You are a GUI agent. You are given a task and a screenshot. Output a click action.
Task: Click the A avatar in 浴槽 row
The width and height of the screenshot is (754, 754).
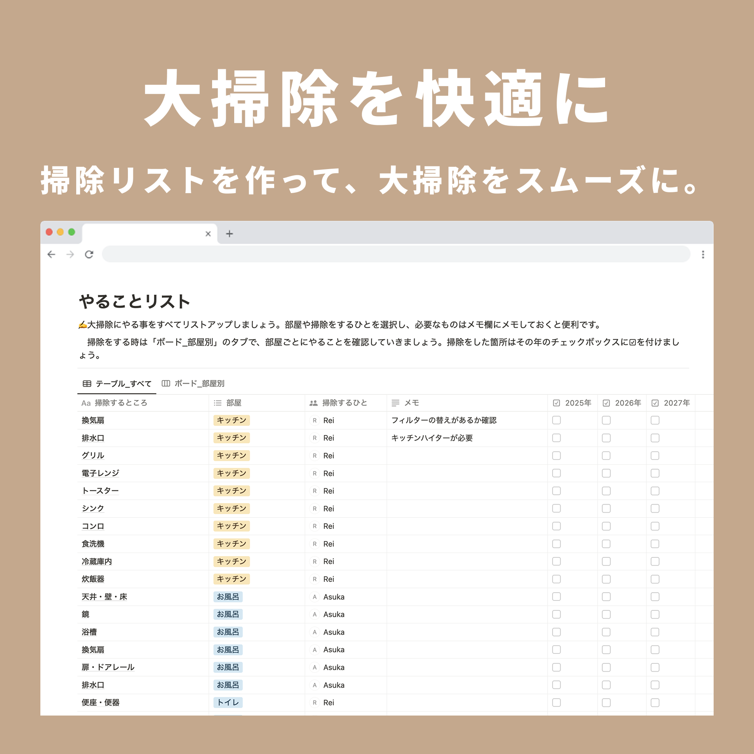(315, 632)
